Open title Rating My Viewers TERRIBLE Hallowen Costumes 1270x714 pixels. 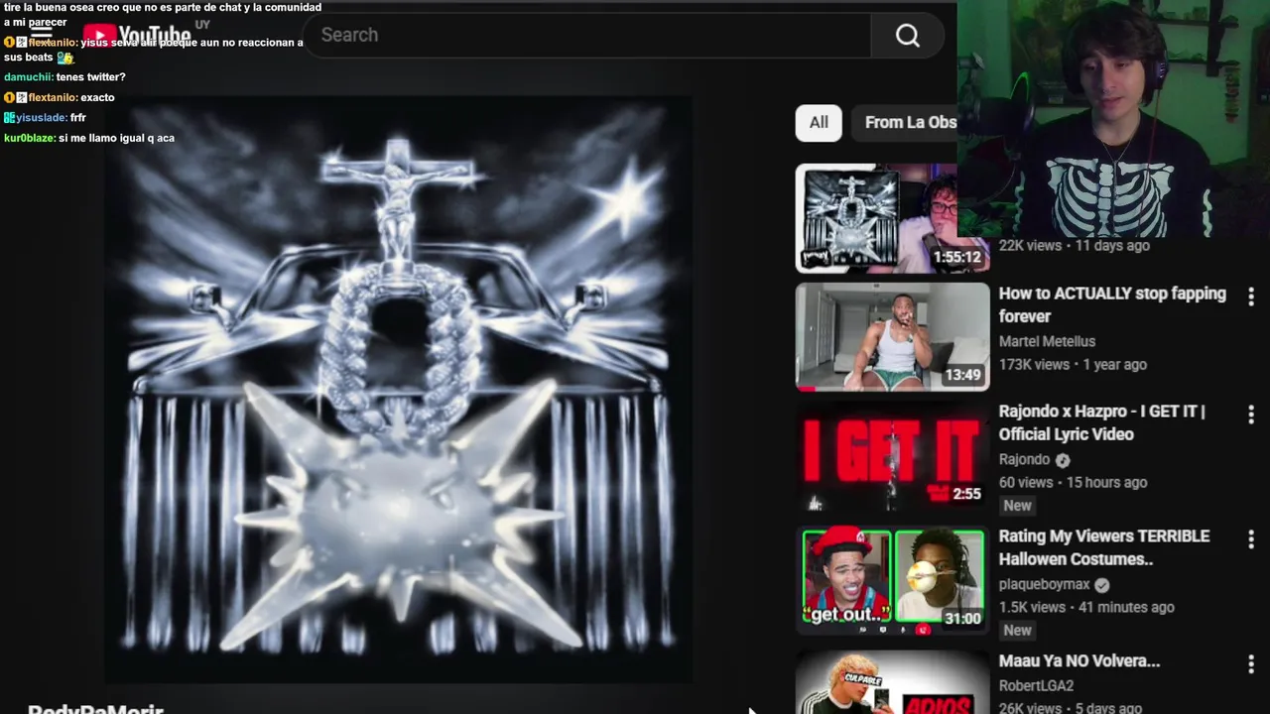click(x=1104, y=547)
